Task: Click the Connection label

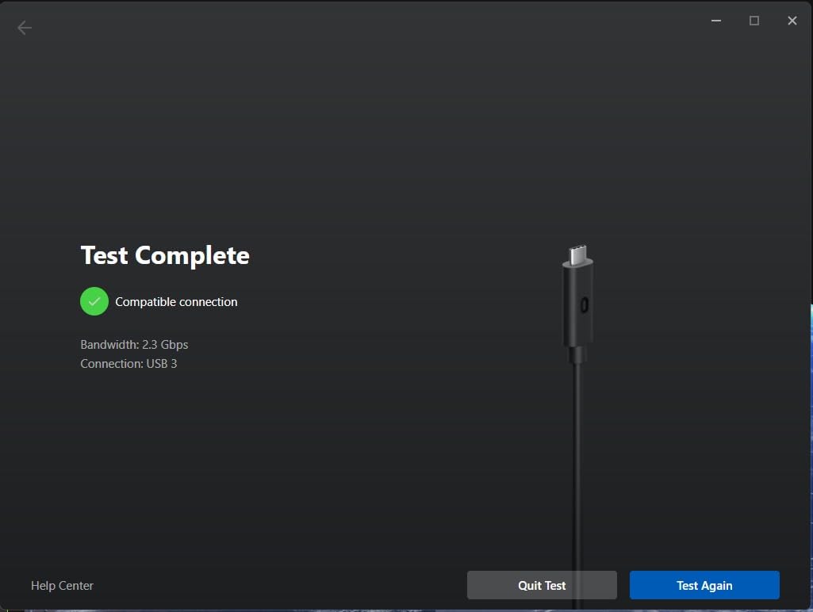Action: pos(111,364)
